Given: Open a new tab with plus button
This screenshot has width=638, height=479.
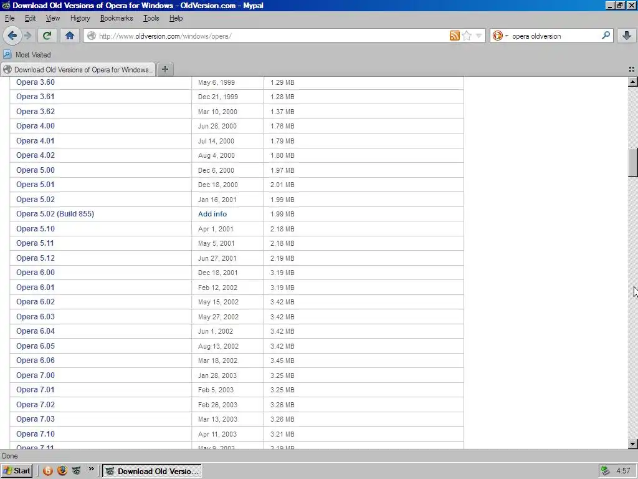Looking at the screenshot, I should [x=164, y=69].
